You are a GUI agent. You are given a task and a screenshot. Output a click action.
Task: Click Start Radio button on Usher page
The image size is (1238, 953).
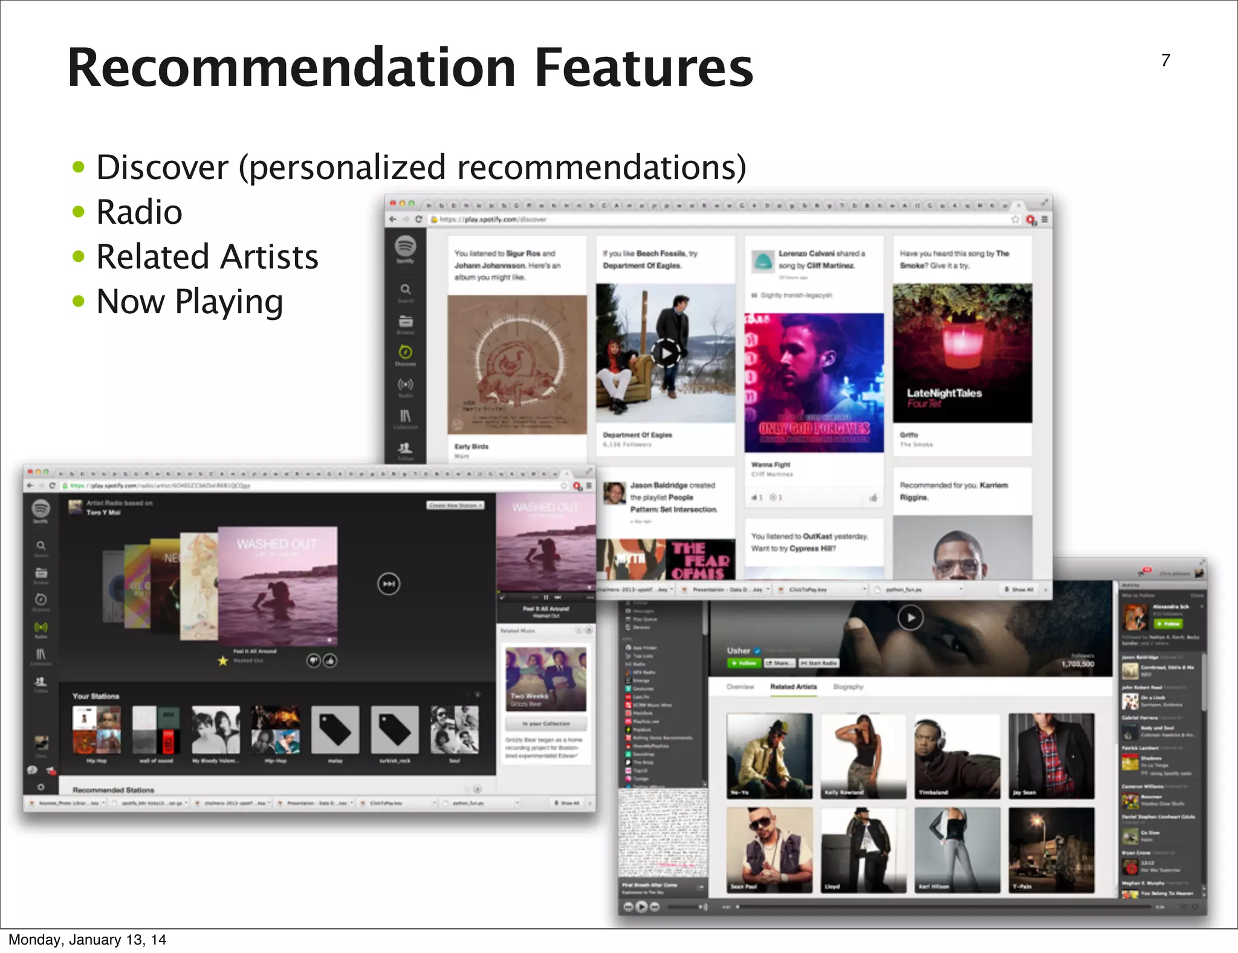coord(818,663)
